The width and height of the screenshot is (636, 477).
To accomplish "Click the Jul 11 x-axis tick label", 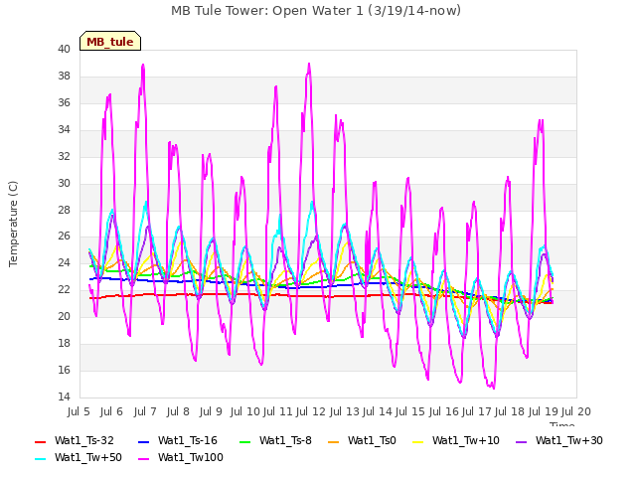I will coord(278,412).
